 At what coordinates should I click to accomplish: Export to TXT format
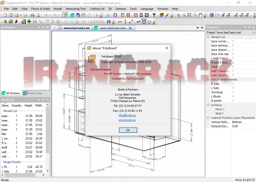[x=223, y=15]
